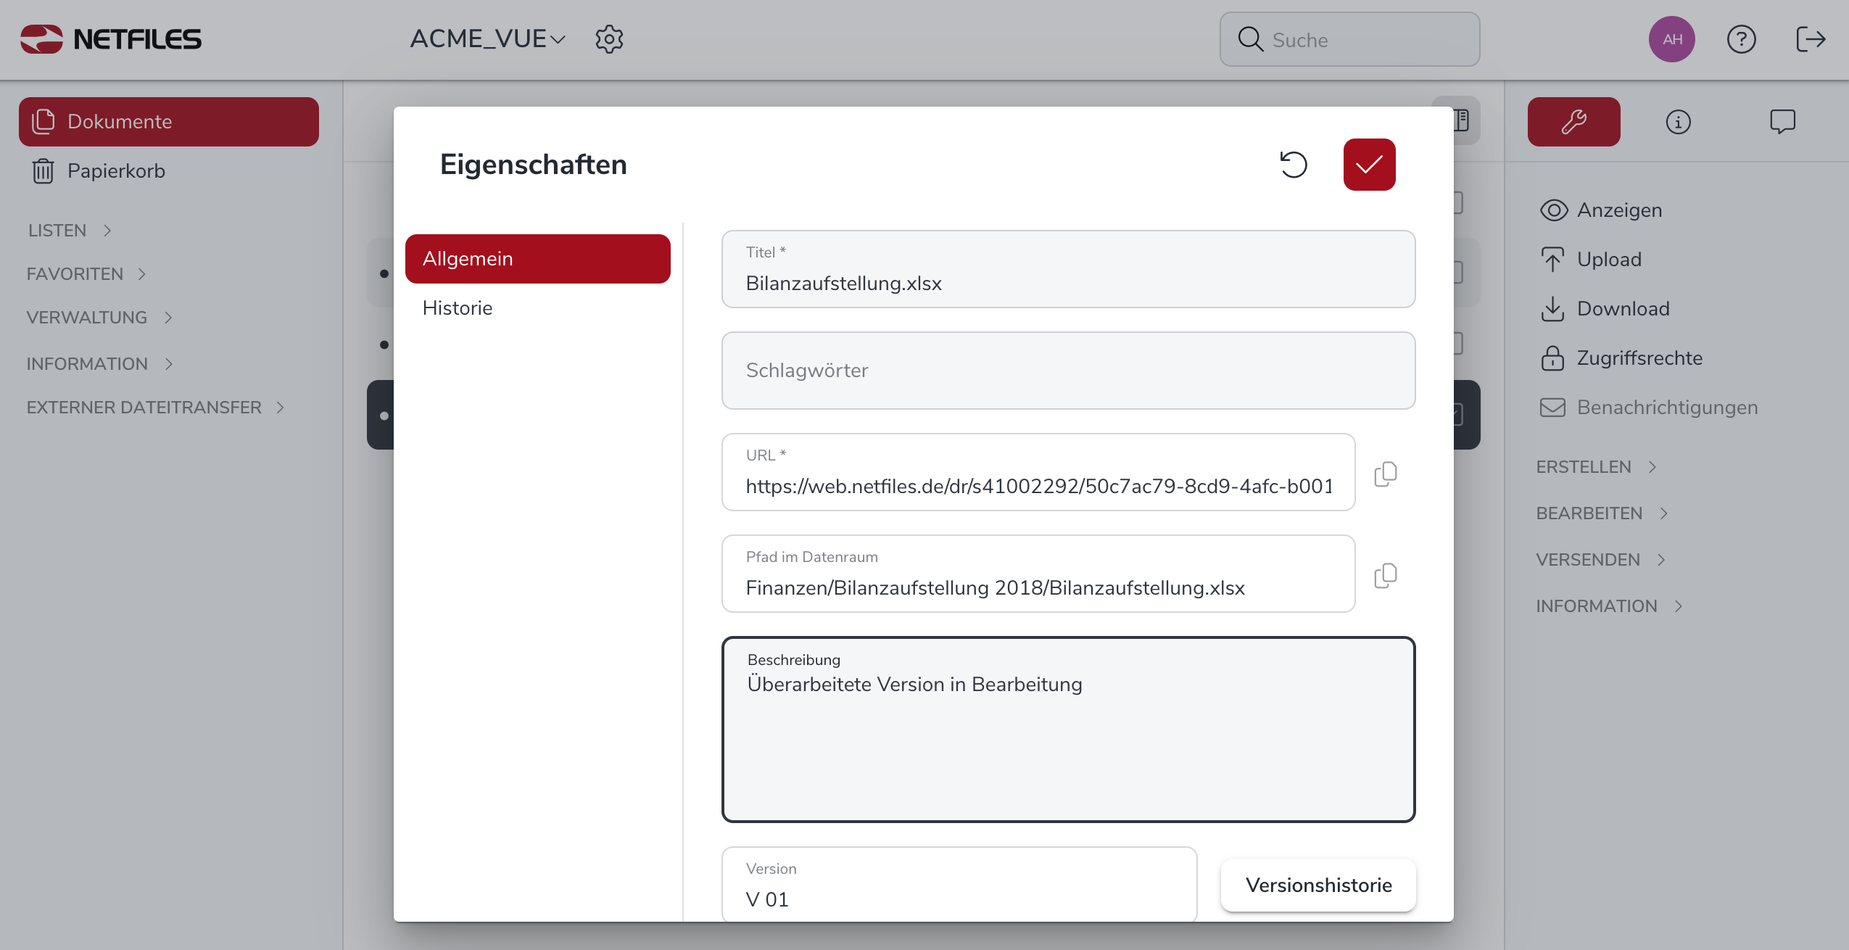Screen dimensions: 1849x950
Task: Click into the Schlagwörter field
Action: click(x=1067, y=371)
